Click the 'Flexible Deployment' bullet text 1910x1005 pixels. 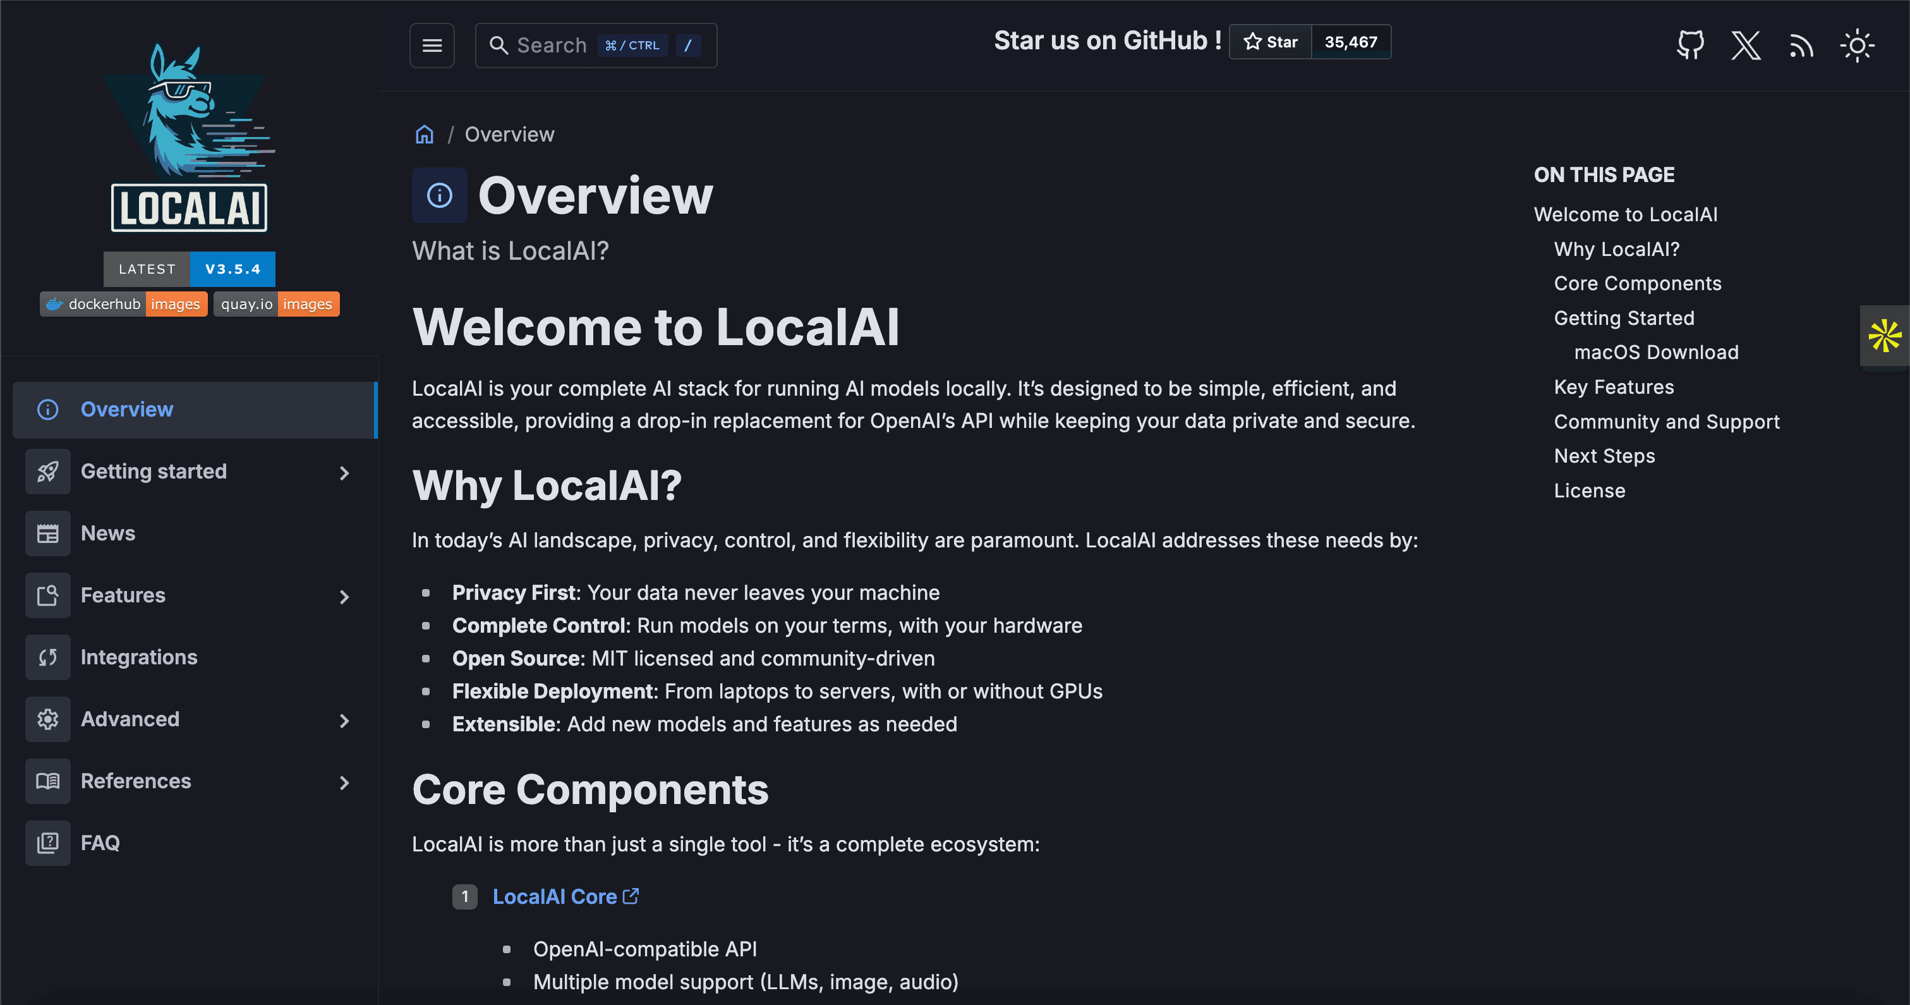777,691
